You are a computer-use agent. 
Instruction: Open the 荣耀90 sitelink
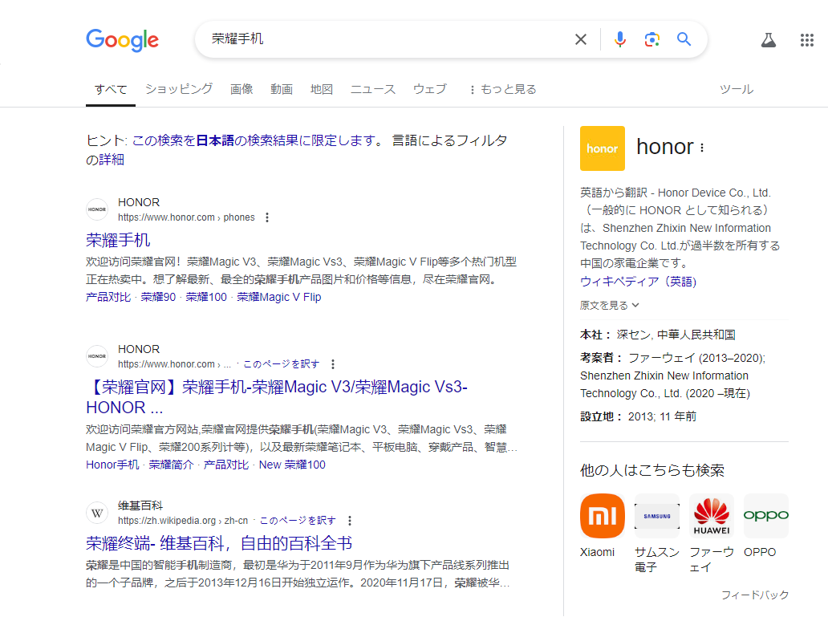(158, 297)
